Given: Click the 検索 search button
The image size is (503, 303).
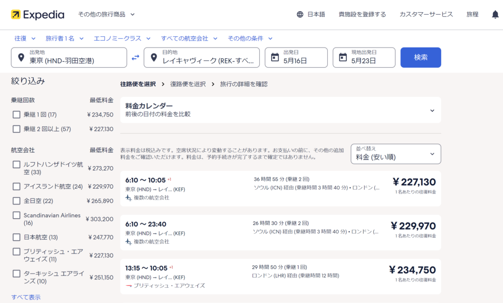Looking at the screenshot, I should tap(420, 57).
